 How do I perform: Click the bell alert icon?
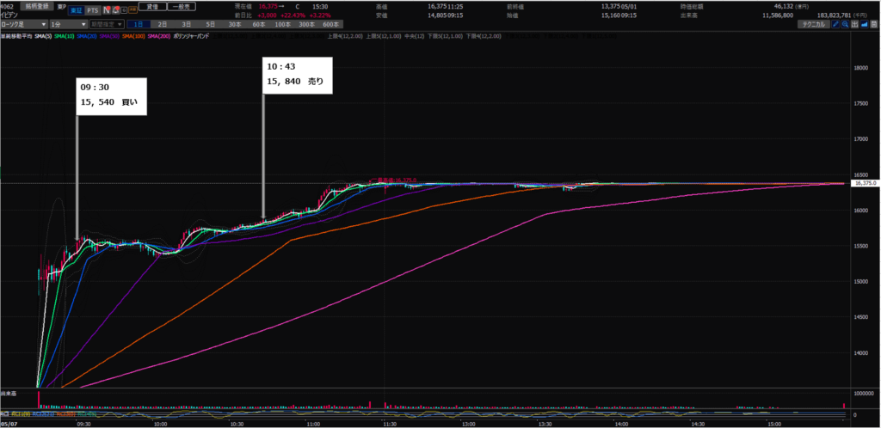point(115,10)
